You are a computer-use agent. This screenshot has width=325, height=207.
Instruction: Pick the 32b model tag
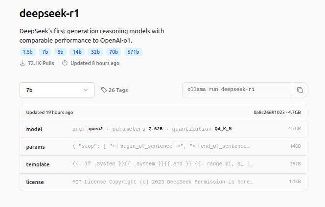pyautogui.click(x=95, y=52)
